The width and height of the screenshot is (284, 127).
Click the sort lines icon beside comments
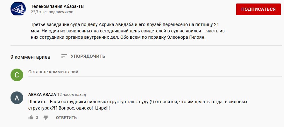(64, 56)
